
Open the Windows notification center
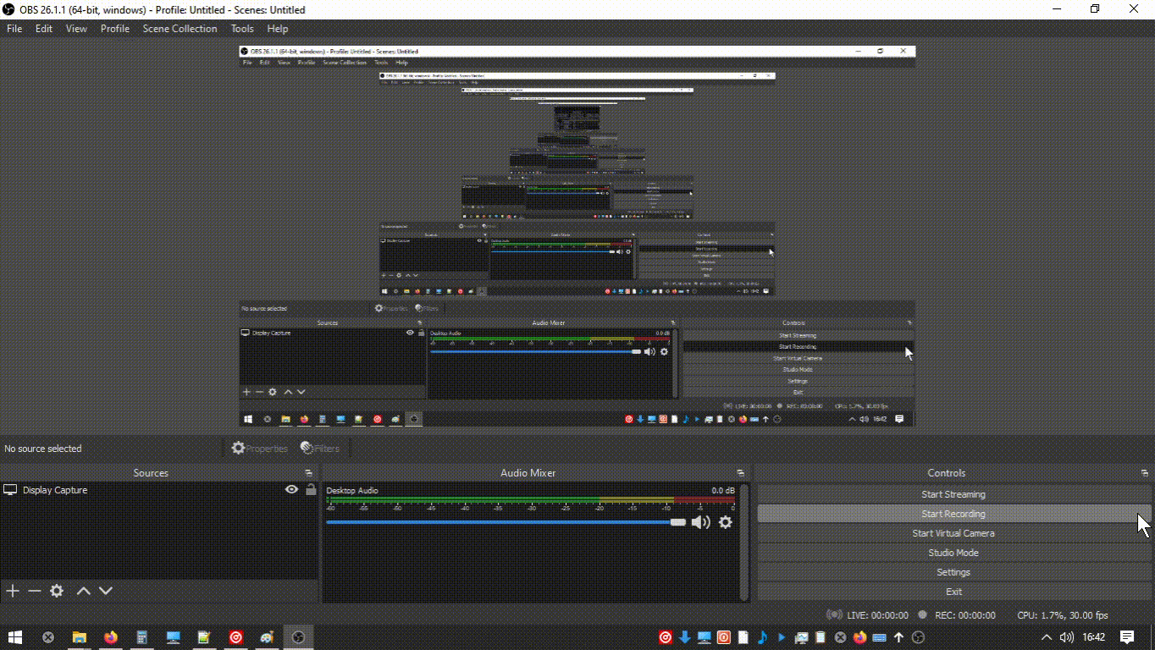(1127, 637)
